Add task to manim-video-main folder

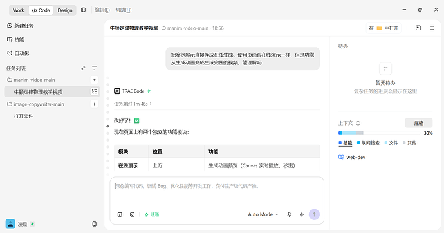(95, 80)
